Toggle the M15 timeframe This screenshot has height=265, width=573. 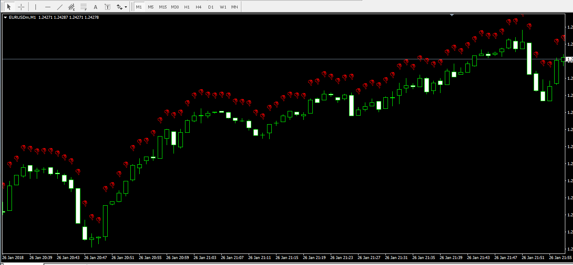163,7
